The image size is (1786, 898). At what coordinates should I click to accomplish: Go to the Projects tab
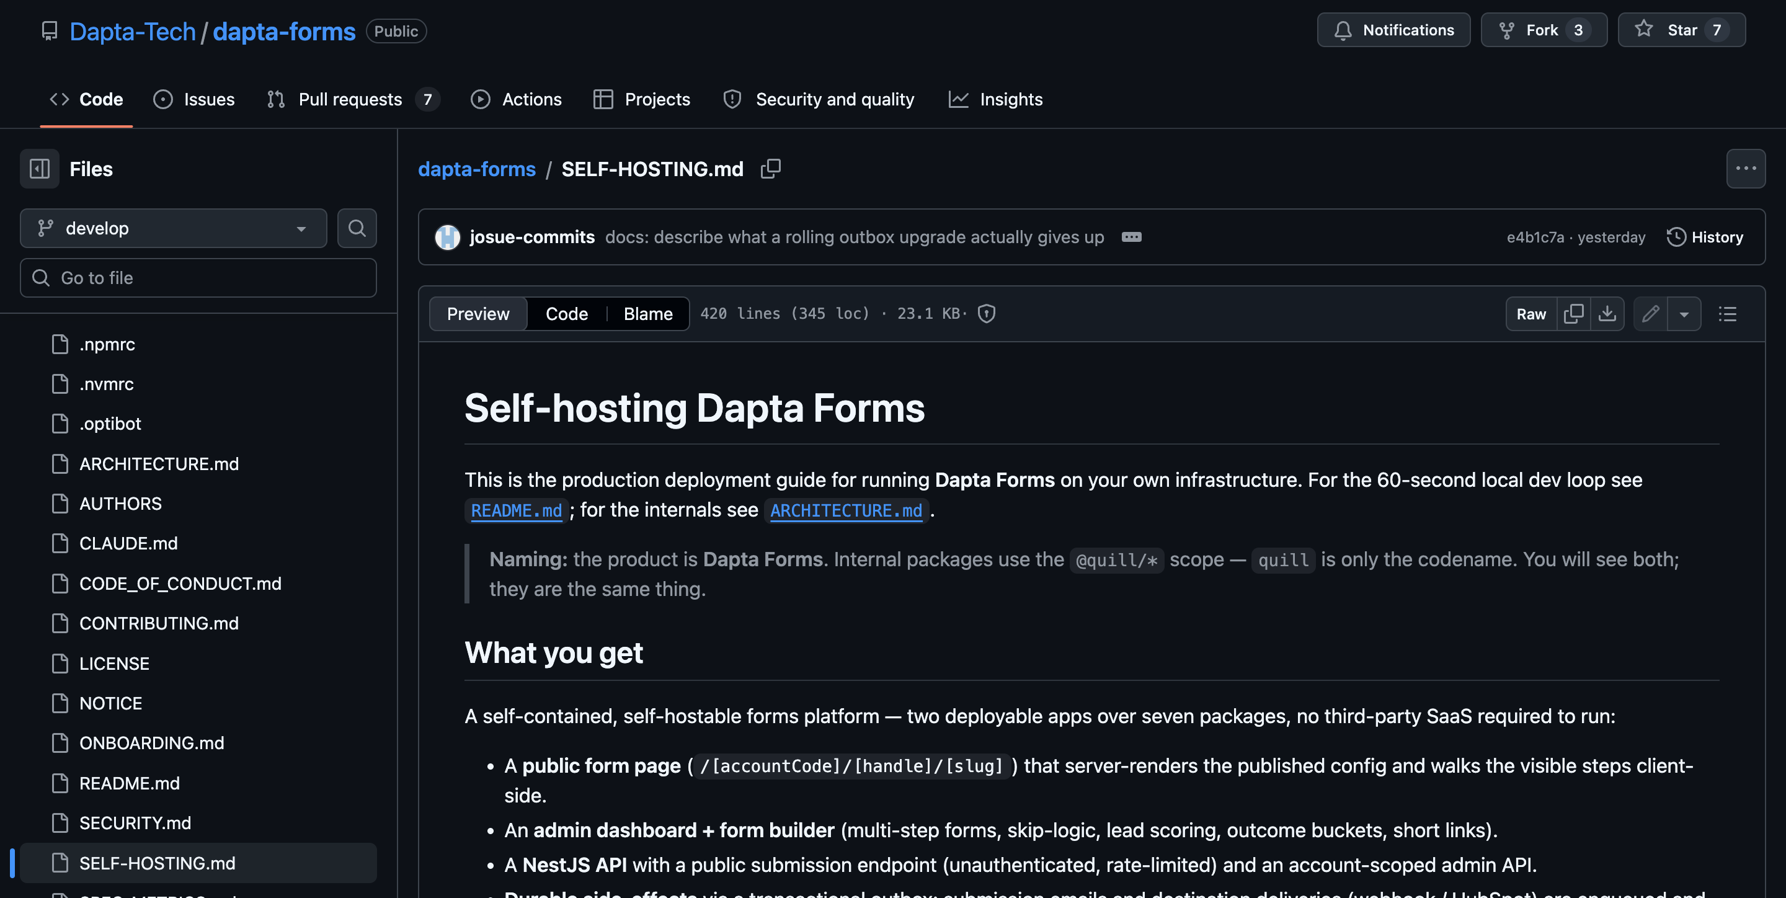click(x=642, y=99)
